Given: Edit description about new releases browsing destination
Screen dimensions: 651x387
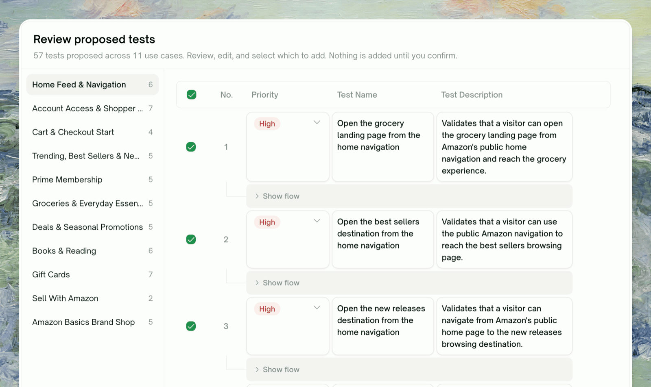Looking at the screenshot, I should [x=505, y=326].
